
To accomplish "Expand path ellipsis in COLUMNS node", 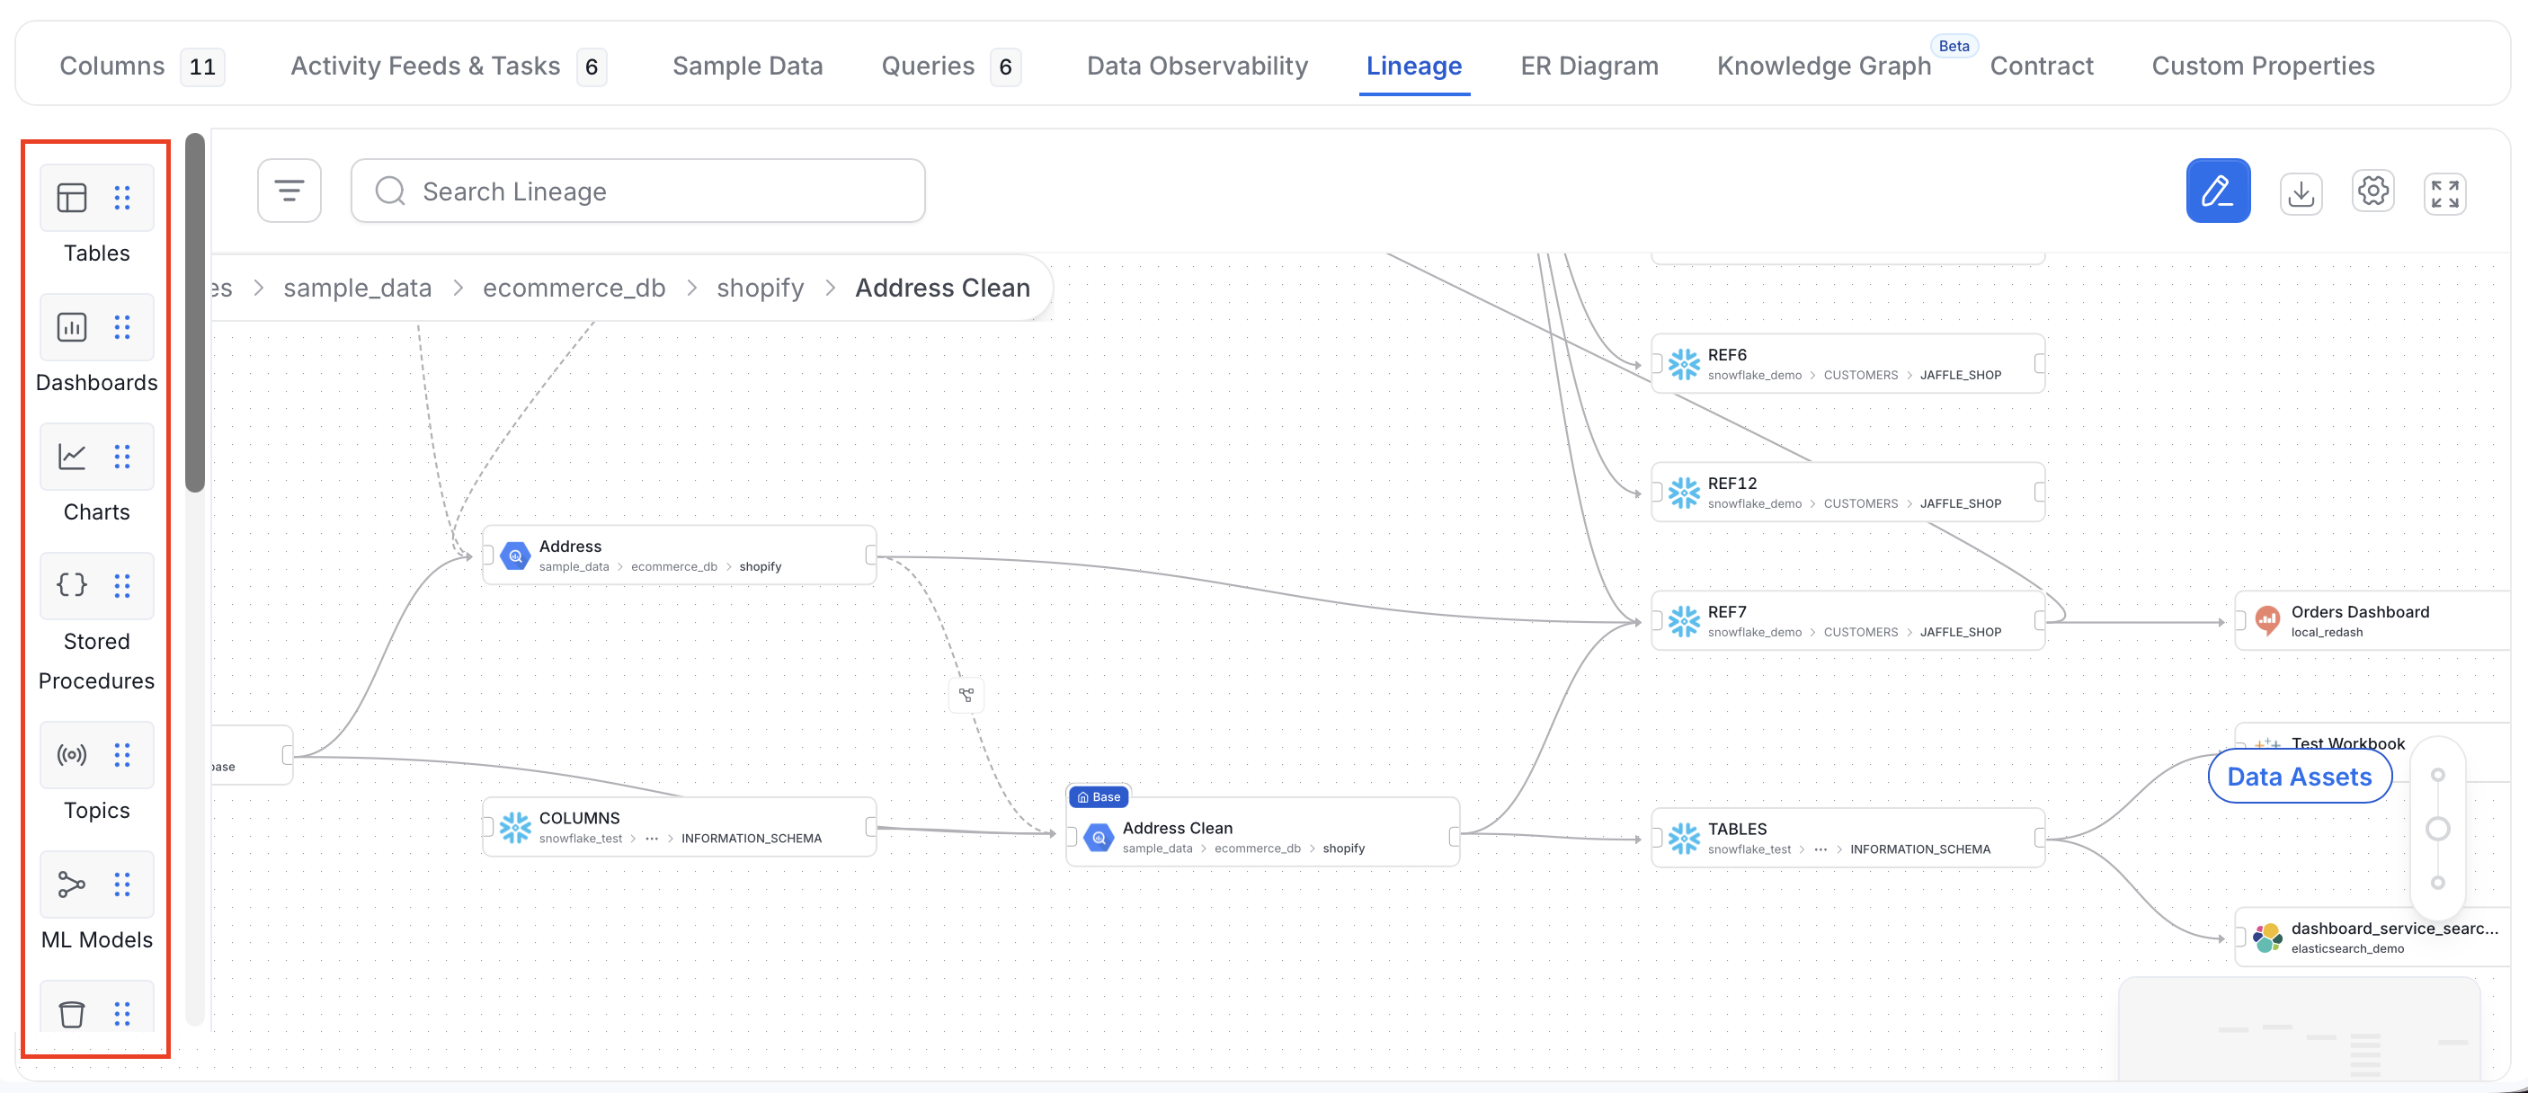I will 652,839.
